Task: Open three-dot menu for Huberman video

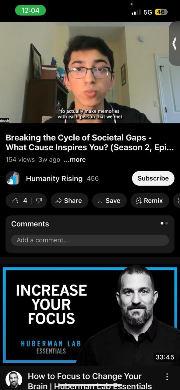Action: click(167, 377)
